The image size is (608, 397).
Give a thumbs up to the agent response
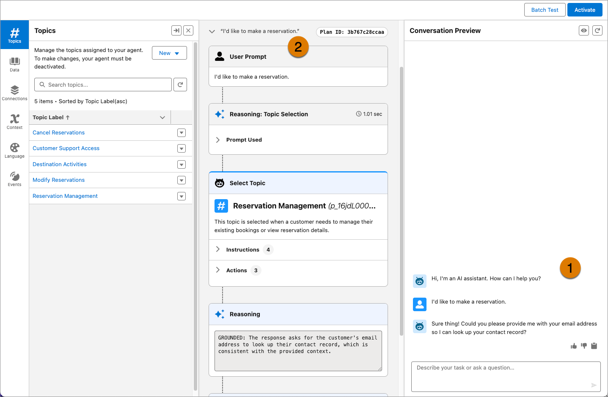tap(574, 345)
